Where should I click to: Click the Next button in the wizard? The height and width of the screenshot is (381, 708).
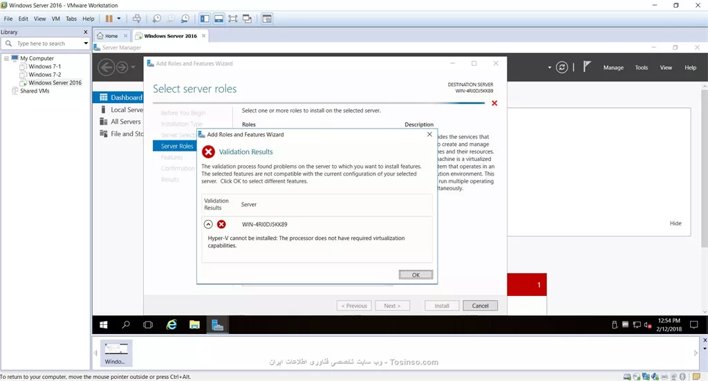(x=392, y=306)
